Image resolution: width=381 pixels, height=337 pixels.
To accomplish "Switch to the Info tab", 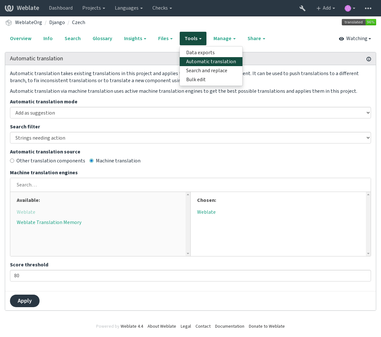I will 48,39.
